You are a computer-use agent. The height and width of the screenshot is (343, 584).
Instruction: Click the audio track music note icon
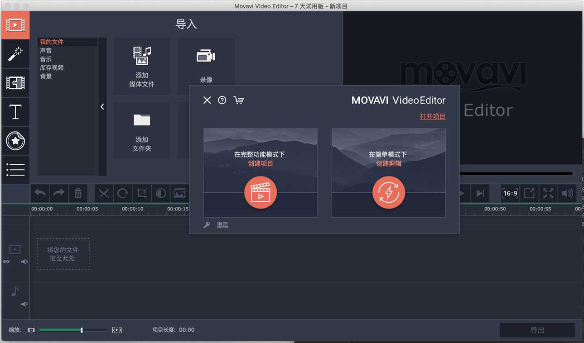[15, 292]
